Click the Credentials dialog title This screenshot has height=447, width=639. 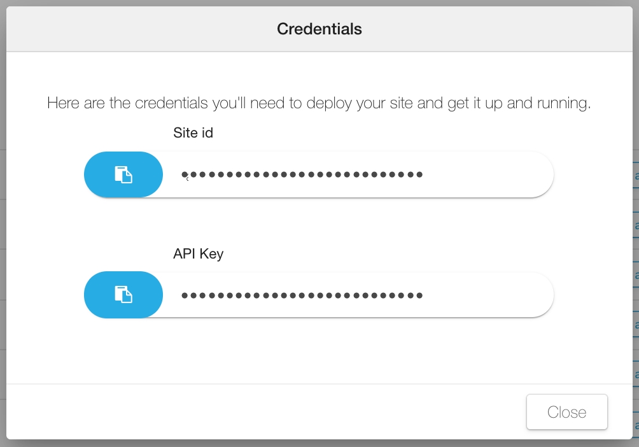point(319,29)
